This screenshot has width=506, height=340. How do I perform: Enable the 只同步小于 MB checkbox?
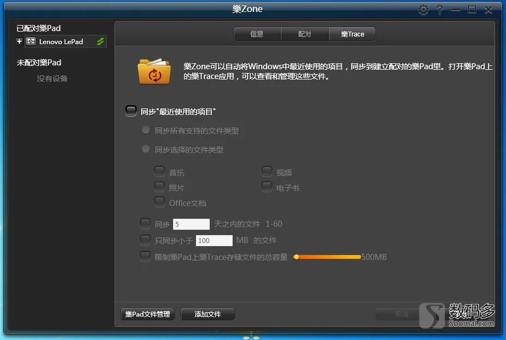click(145, 240)
